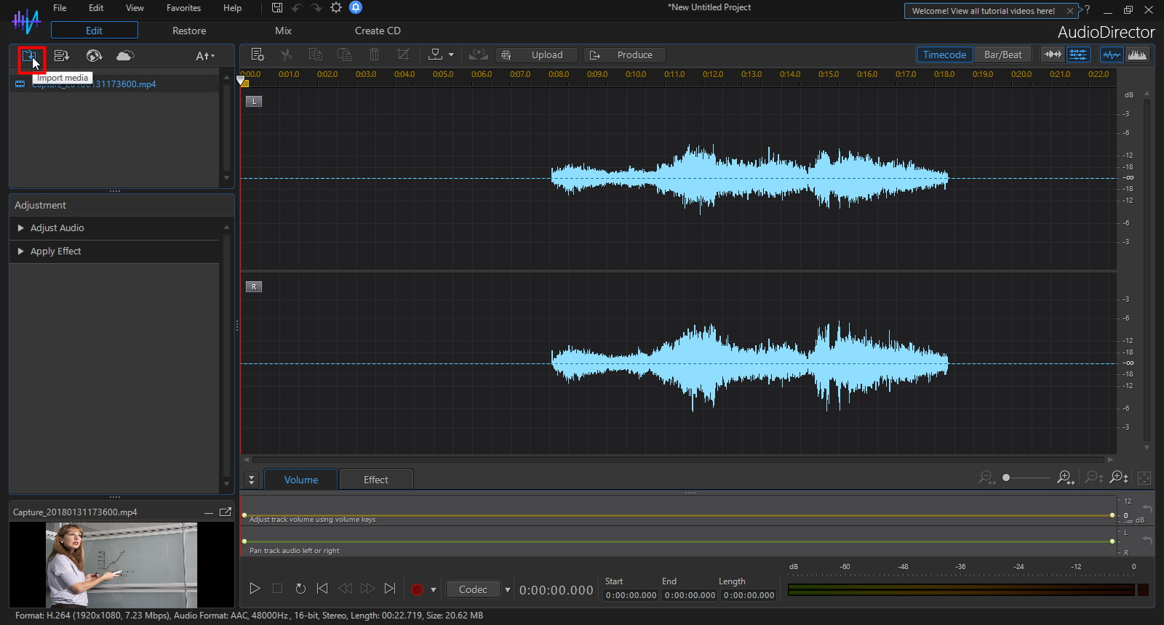The image size is (1164, 625).
Task: Click the cloud download icon
Action: point(125,56)
